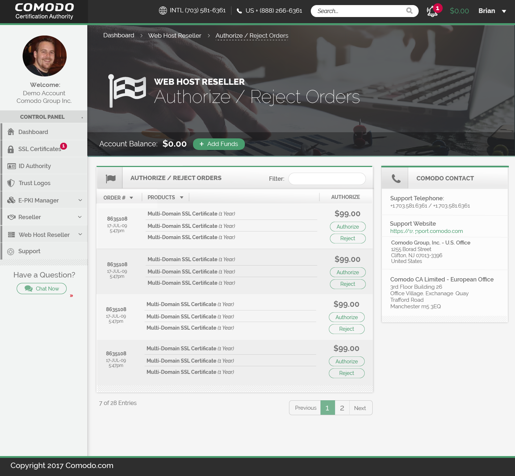Expand the Reseller submenu chevron
This screenshot has width=515, height=476.
tap(80, 217)
